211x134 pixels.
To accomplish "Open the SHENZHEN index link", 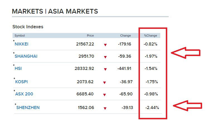I will pyautogui.click(x=28, y=107).
